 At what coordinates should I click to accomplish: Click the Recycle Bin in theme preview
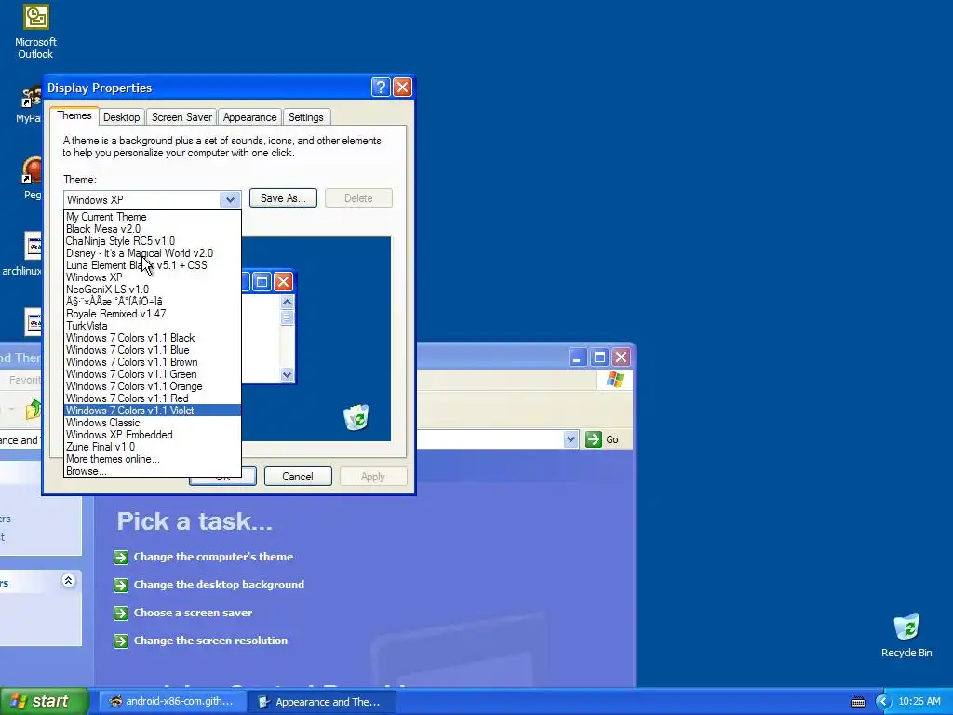point(356,417)
